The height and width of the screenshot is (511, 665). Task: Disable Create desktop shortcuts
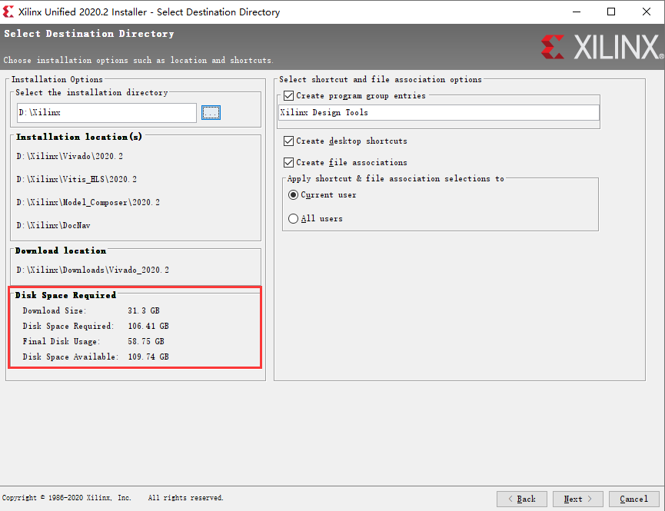coord(289,141)
